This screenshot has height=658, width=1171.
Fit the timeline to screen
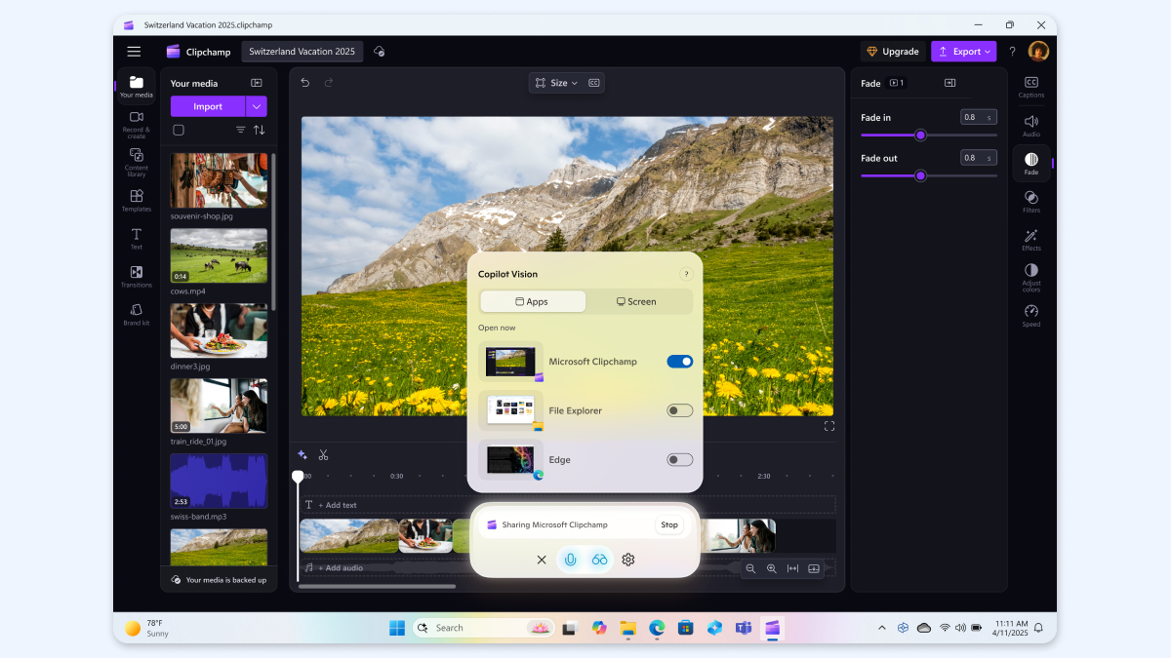click(x=792, y=568)
